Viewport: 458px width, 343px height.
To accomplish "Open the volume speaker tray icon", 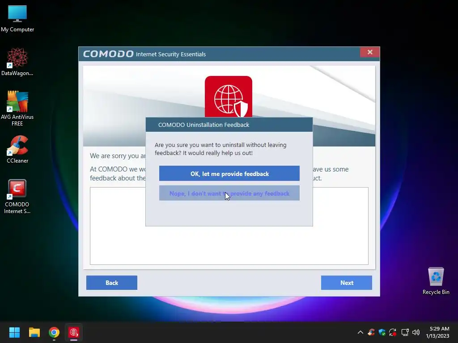I will click(416, 332).
